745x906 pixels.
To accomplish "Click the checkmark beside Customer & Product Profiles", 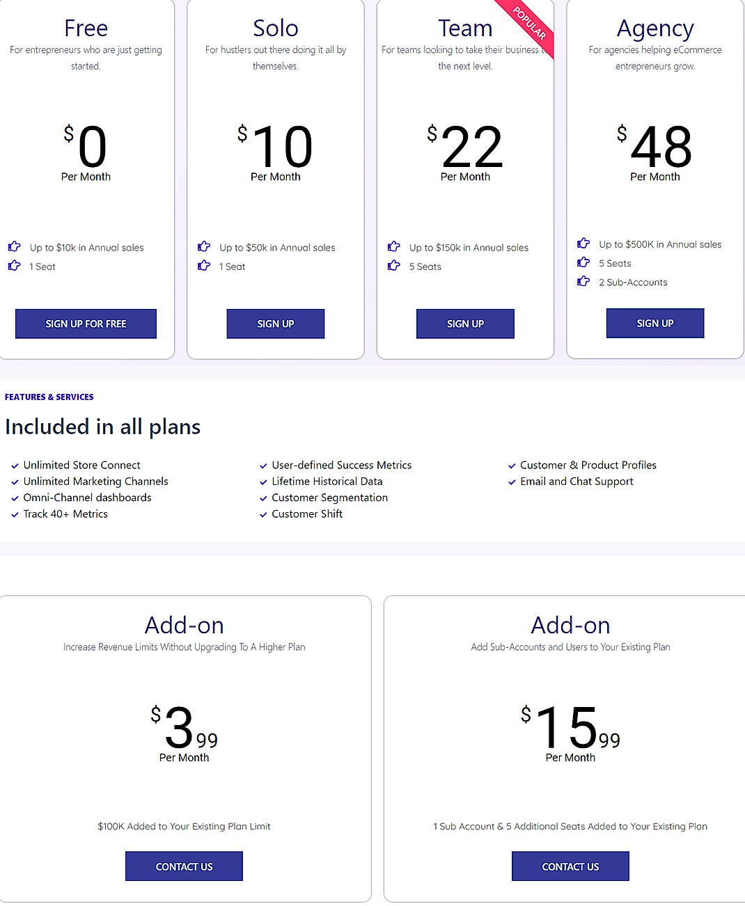I will tap(512, 466).
